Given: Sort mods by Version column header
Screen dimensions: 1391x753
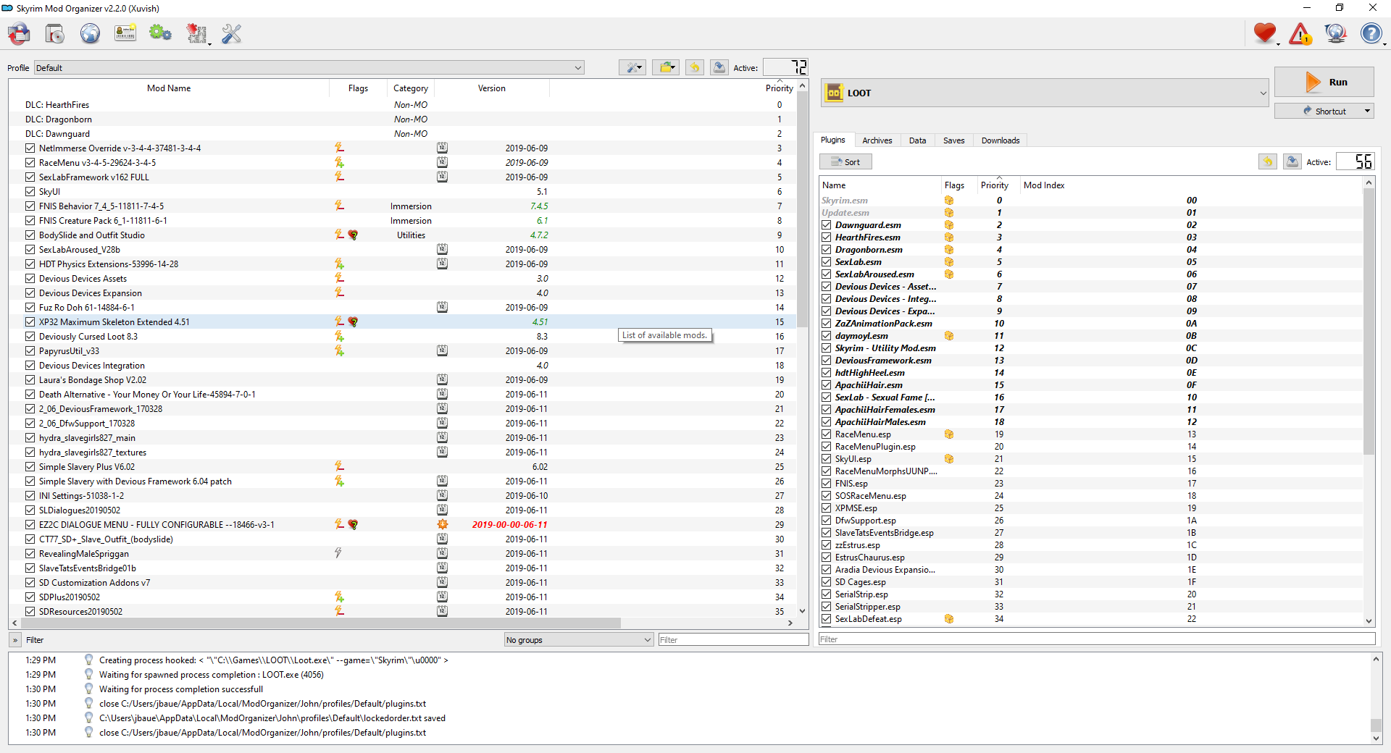Looking at the screenshot, I should 491,88.
